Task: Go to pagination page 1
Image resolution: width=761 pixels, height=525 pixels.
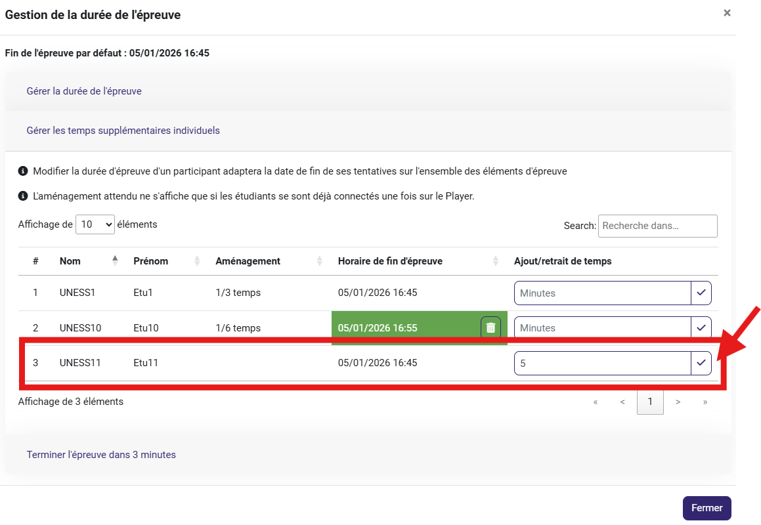Action: pos(650,402)
